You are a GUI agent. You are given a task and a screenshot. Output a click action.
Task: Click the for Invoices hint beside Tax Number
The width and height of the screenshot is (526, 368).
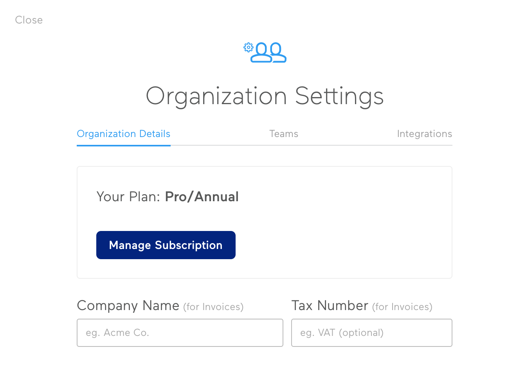pyautogui.click(x=402, y=307)
